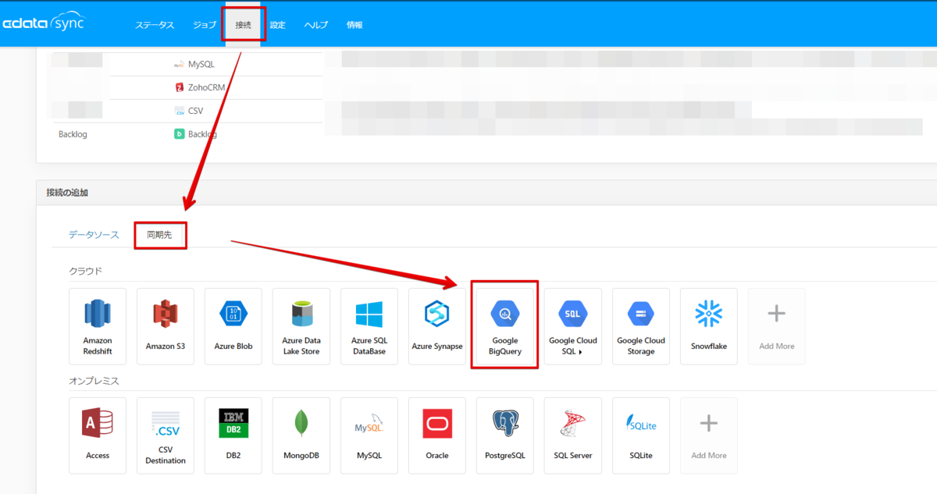
Task: Open the ステータス menu item
Action: coord(155,25)
